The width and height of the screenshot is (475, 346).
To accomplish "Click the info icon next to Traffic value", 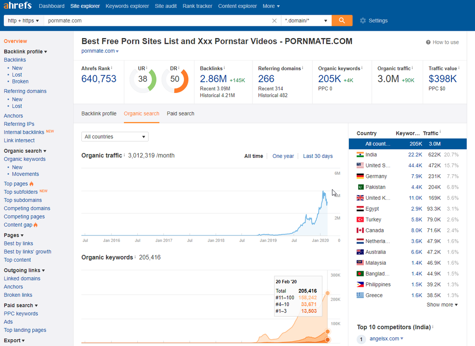I will 459,67.
